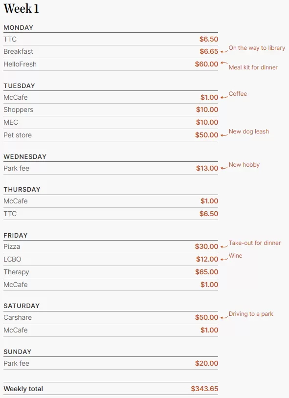The width and height of the screenshot is (289, 398).
Task: Click the 'Meal kit for dinner' note
Action: (x=253, y=67)
